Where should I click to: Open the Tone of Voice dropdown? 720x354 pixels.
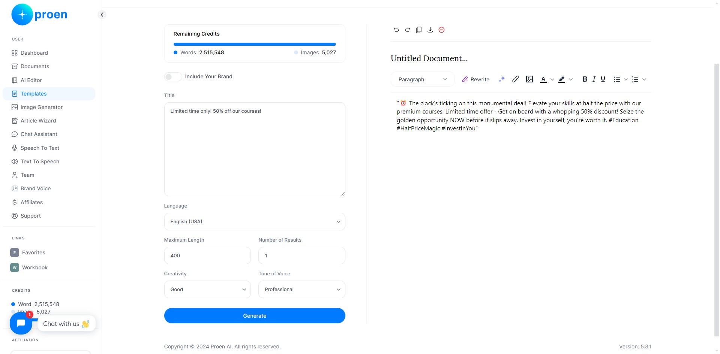tap(302, 289)
